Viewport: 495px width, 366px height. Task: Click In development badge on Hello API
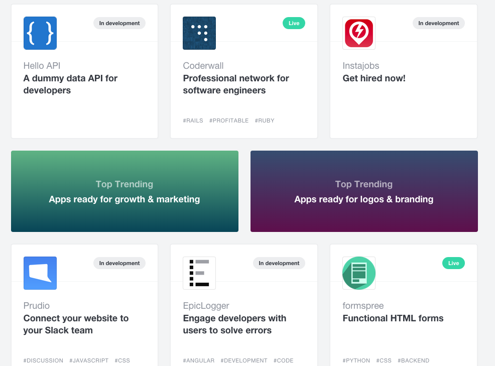click(x=119, y=23)
